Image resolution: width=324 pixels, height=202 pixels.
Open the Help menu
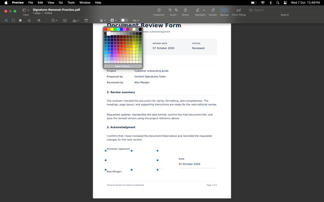pyautogui.click(x=98, y=3)
